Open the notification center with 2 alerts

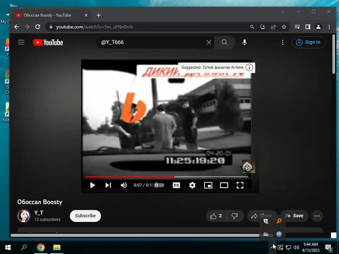pos(329,248)
